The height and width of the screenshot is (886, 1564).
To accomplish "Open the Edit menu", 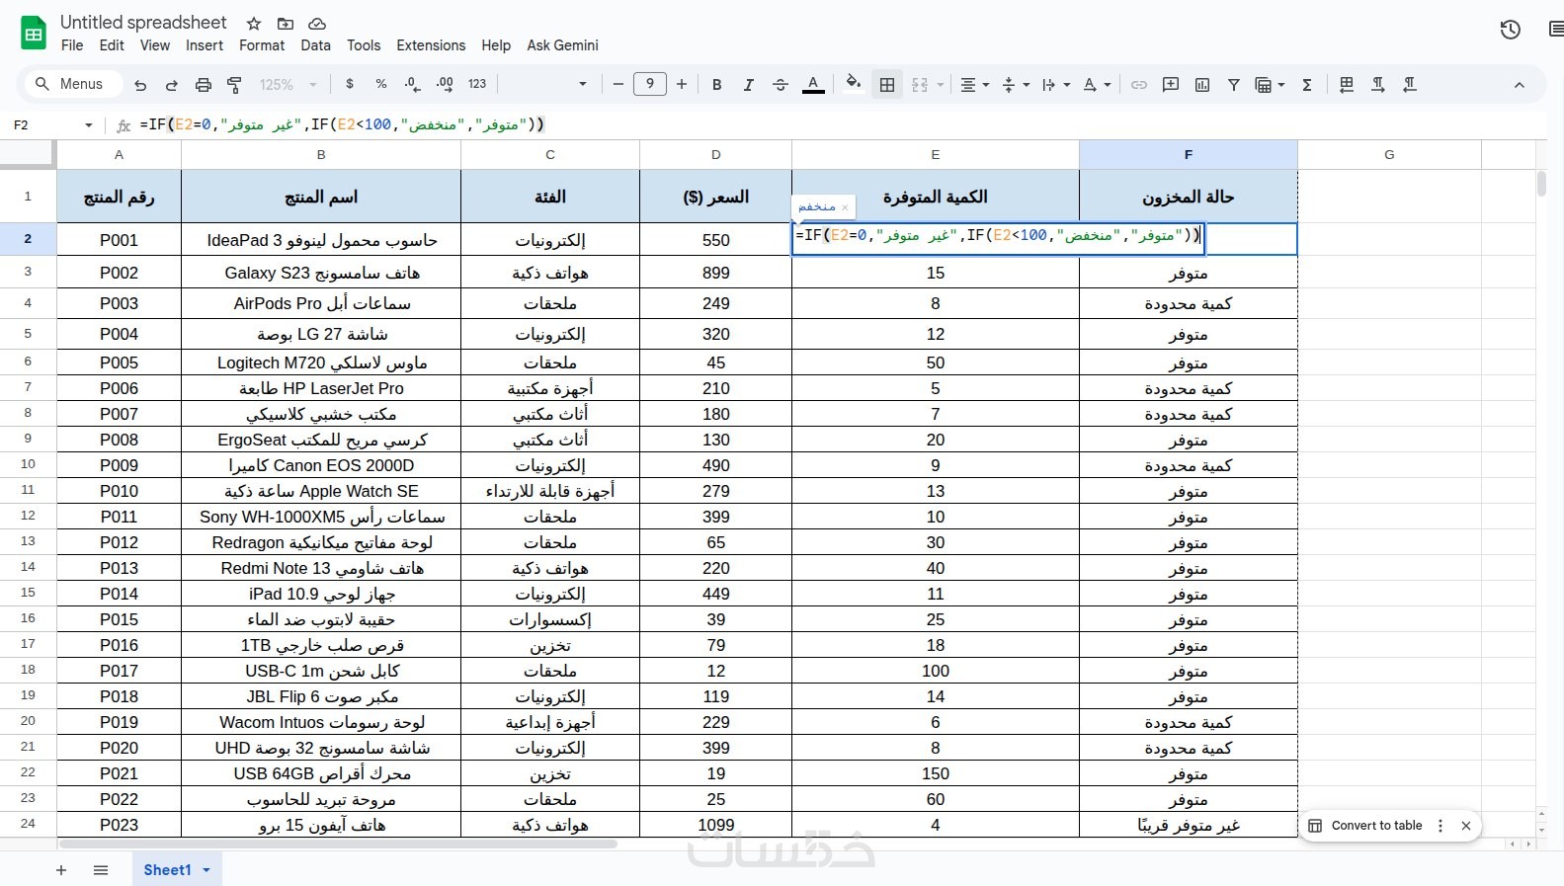I will pyautogui.click(x=112, y=45).
